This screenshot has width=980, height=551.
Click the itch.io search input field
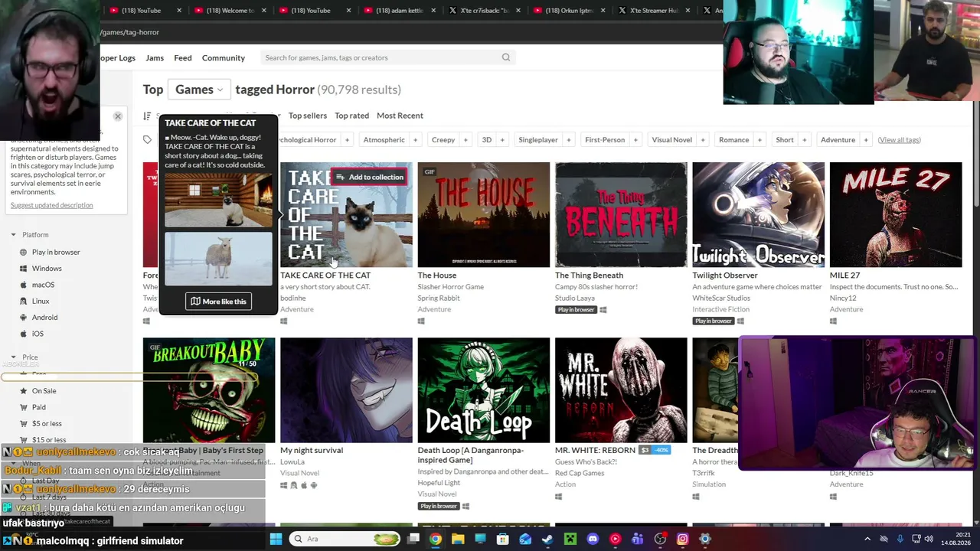point(380,57)
